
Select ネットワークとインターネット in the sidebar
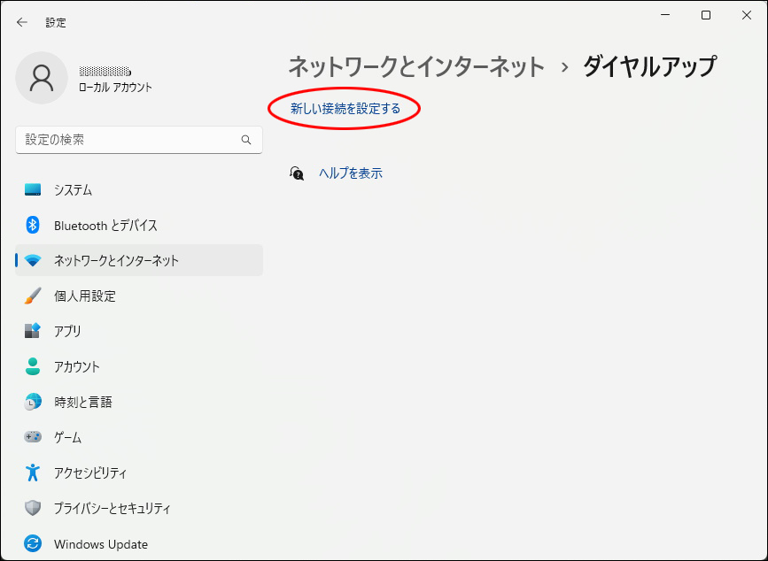pyautogui.click(x=116, y=261)
